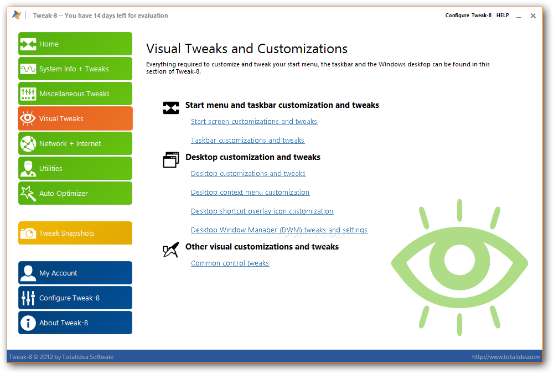This screenshot has height=374, width=554.
Task: Click Configure Tweak-8 in the title bar
Action: 468,15
